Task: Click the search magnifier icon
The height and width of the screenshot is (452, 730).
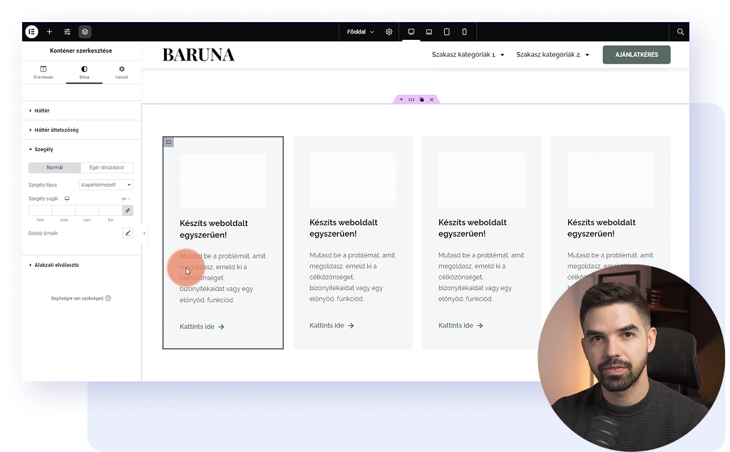Action: [x=680, y=32]
